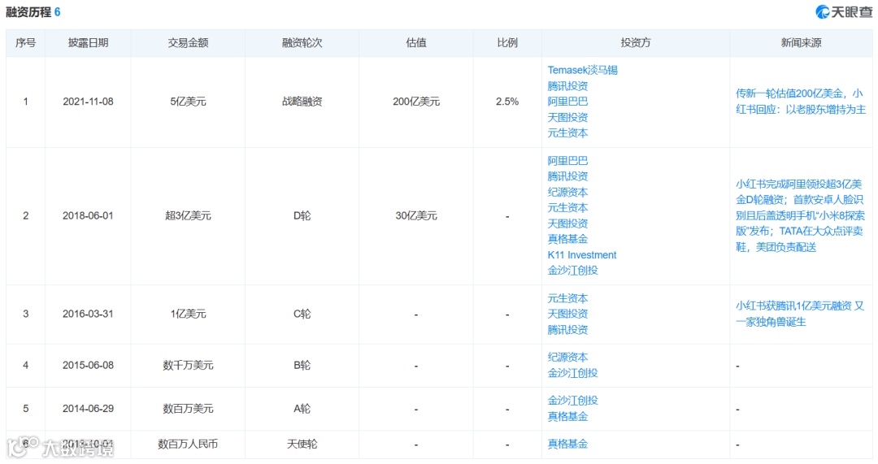Select the date cell 2021-11-08
Viewport: 878px width, 464px height.
(88, 102)
